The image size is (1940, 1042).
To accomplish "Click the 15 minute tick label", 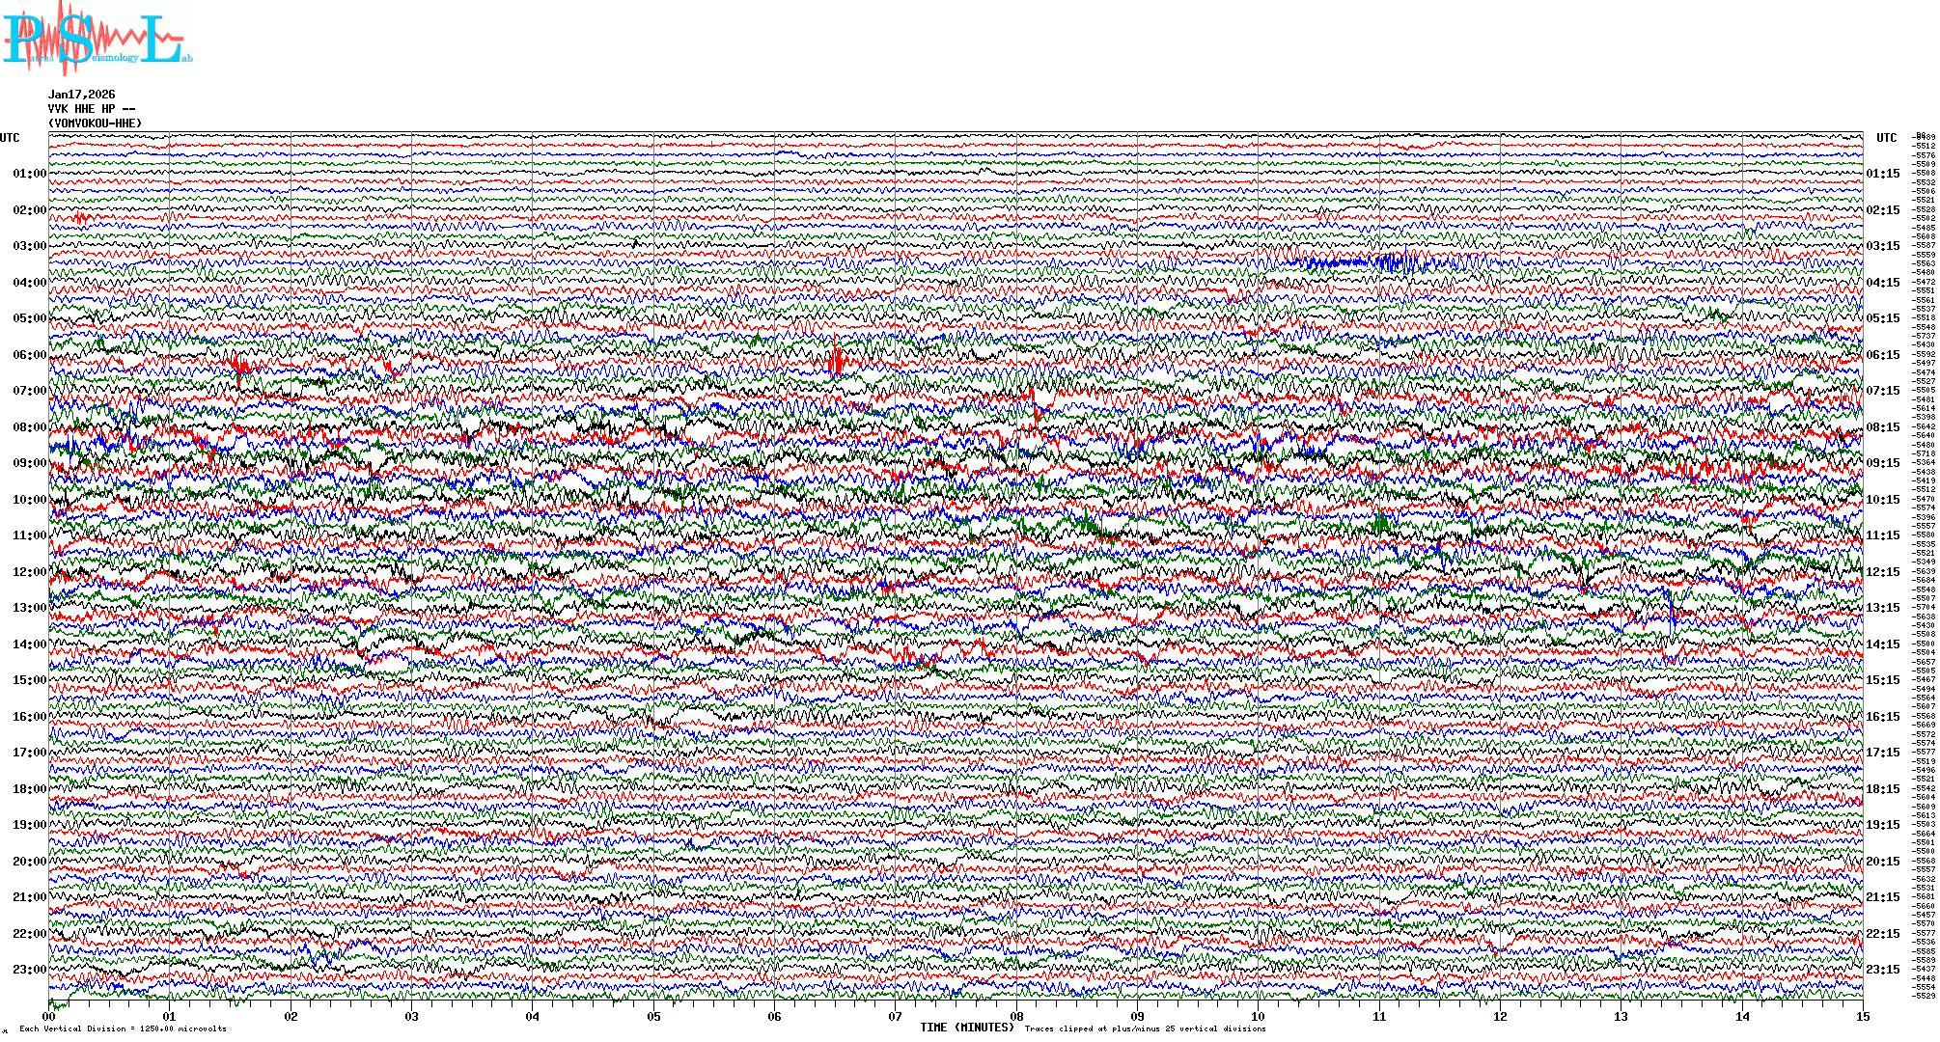I will [x=1863, y=1017].
